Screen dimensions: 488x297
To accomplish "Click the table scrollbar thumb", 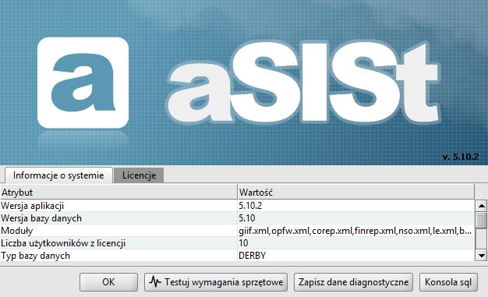I will 481,220.
